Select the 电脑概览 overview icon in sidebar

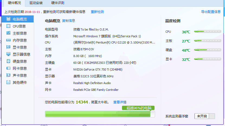pyautogui.click(x=8, y=19)
